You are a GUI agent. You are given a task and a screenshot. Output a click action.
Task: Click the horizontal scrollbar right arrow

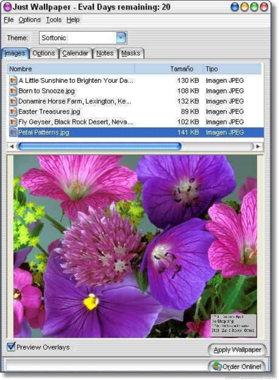click(x=258, y=147)
